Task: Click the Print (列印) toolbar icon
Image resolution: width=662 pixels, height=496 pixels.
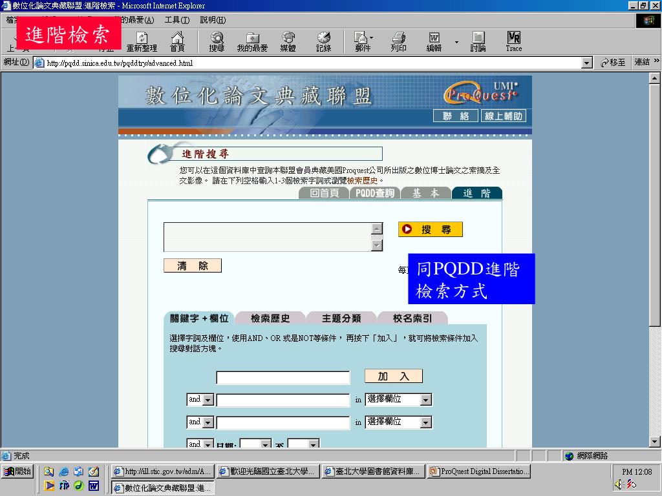Action: (398, 42)
